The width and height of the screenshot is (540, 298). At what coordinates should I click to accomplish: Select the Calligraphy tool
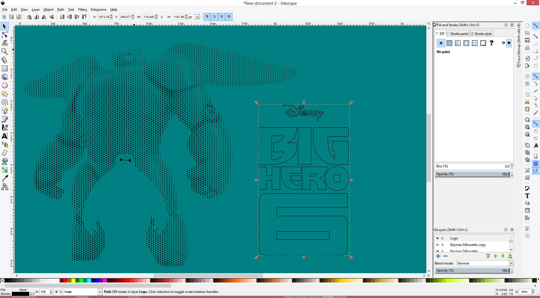click(x=4, y=128)
